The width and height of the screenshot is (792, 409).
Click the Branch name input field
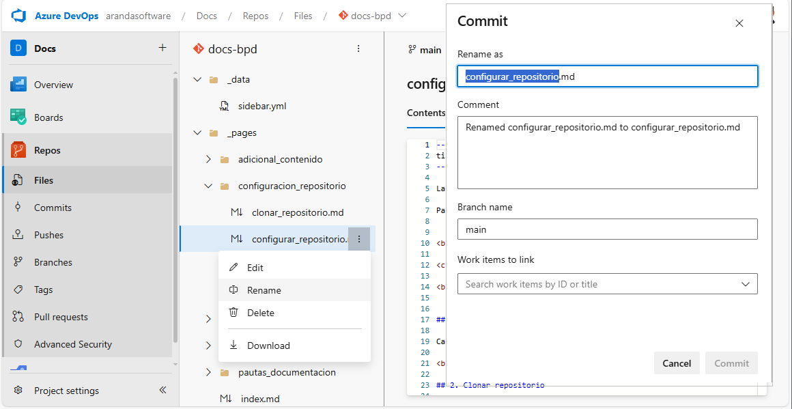pos(607,229)
